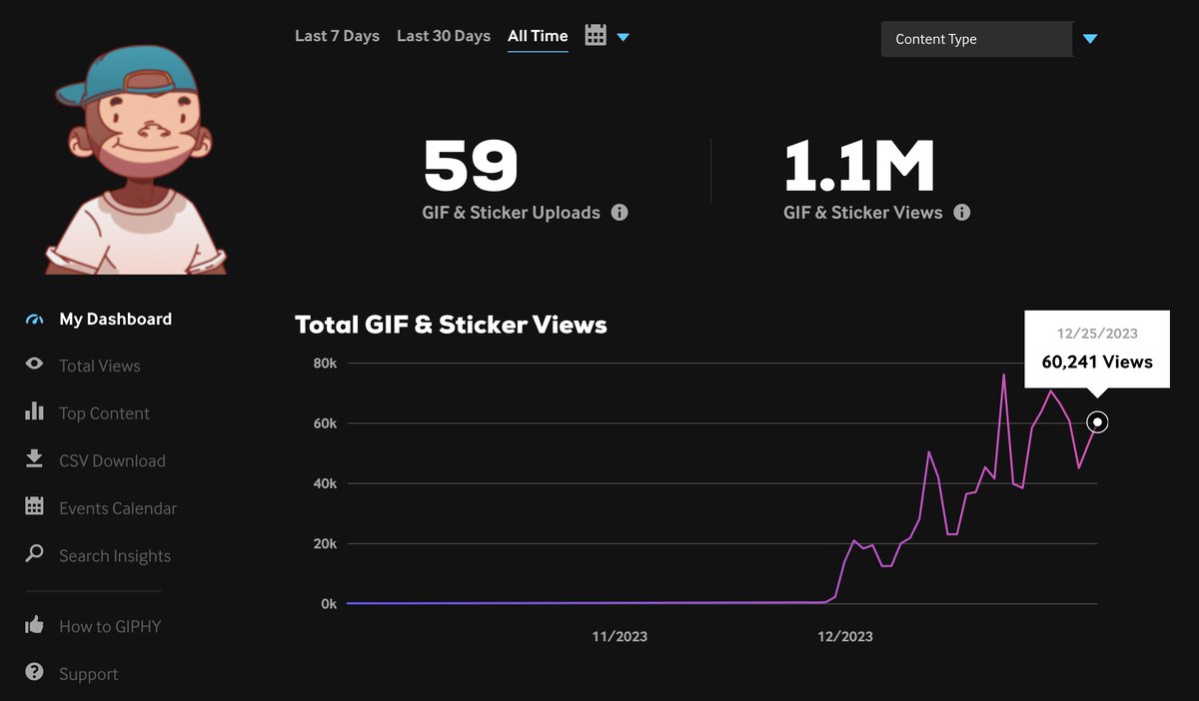Viewport: 1199px width, 701px height.
Task: Switch to Last 30 Days tab
Action: pyautogui.click(x=444, y=36)
